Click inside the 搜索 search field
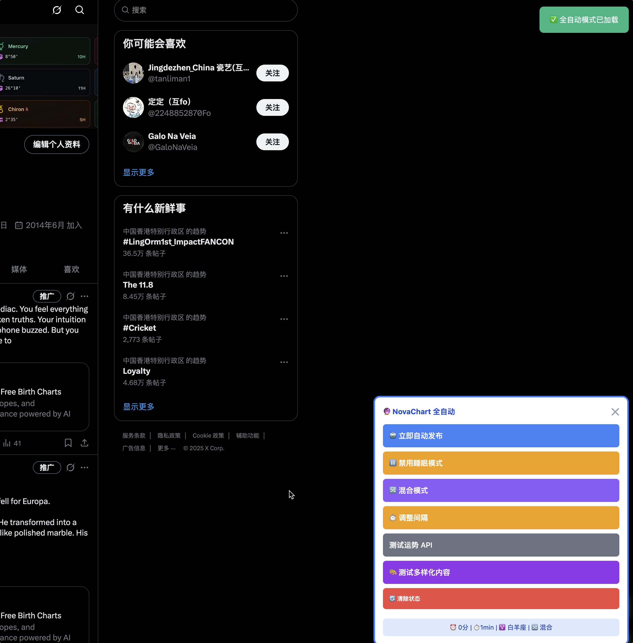 (206, 10)
